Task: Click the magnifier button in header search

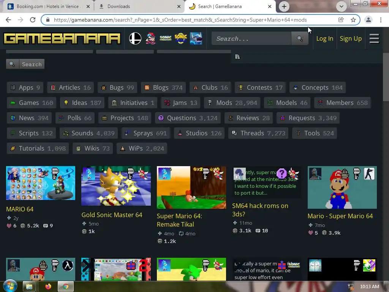Action: [x=300, y=38]
